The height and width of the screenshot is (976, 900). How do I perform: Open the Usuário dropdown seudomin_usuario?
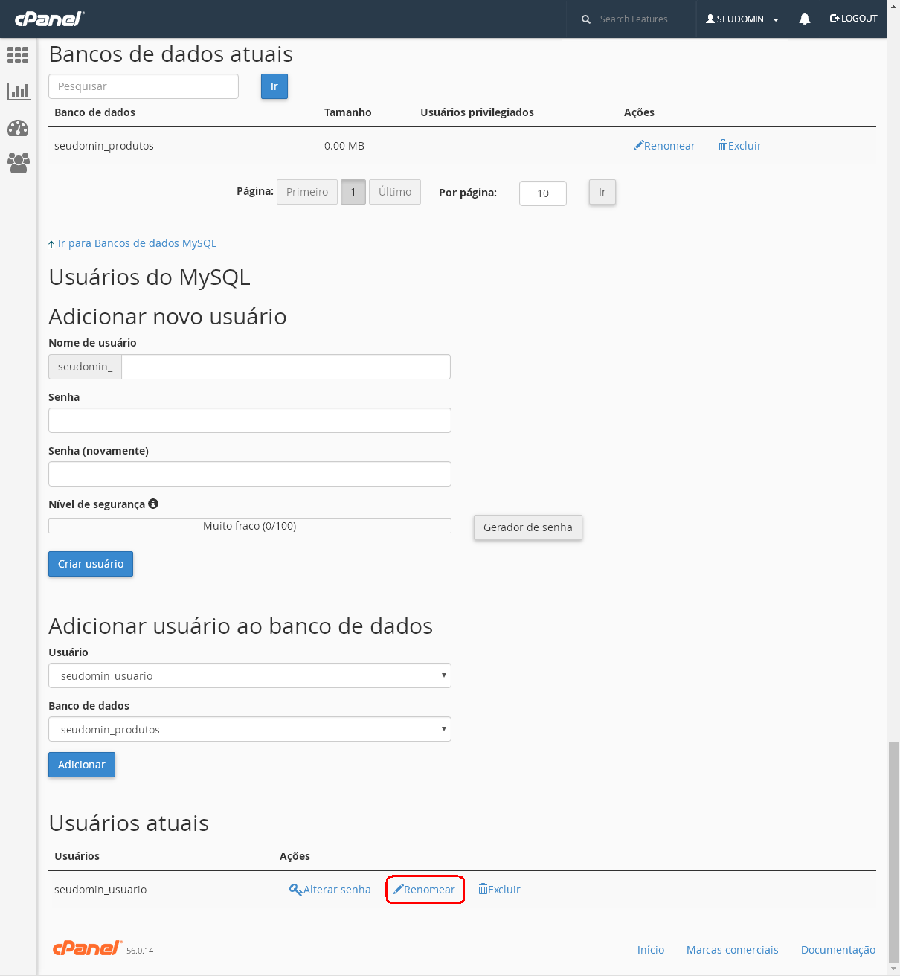[x=250, y=675]
